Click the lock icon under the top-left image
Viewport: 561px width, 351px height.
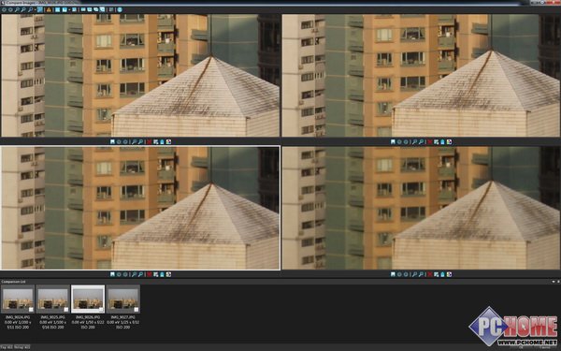pyautogui.click(x=162, y=142)
